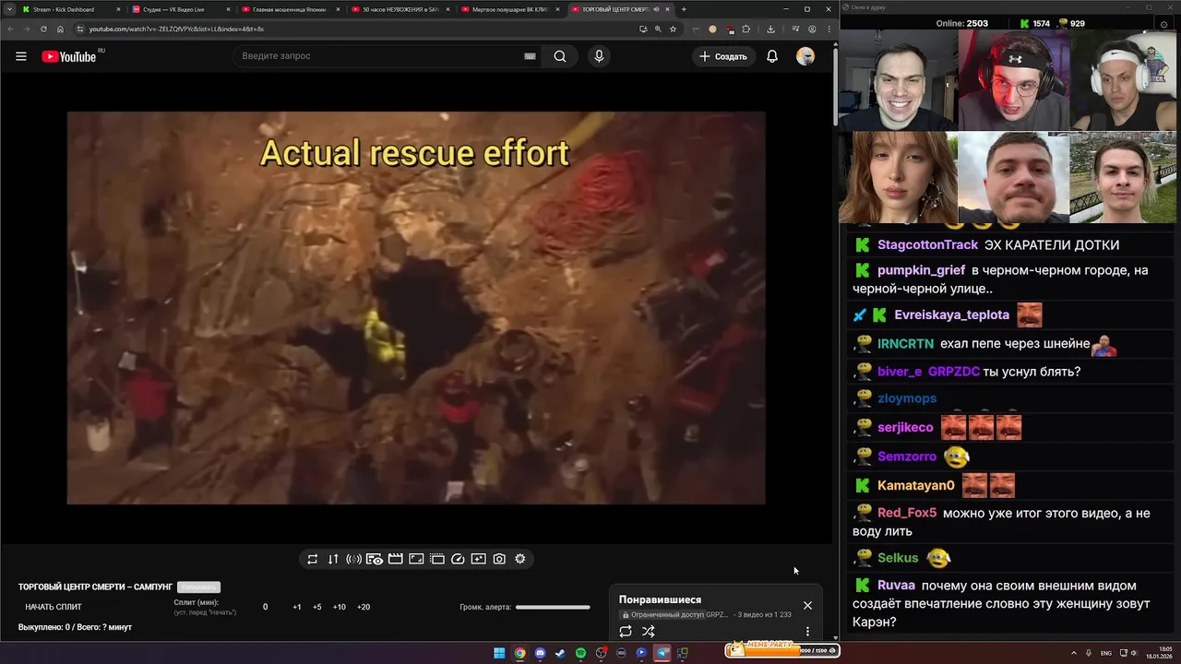The image size is (1181, 664).
Task: Switch to the Мертвое полушарие ВК КЛИП tab
Action: [509, 9]
